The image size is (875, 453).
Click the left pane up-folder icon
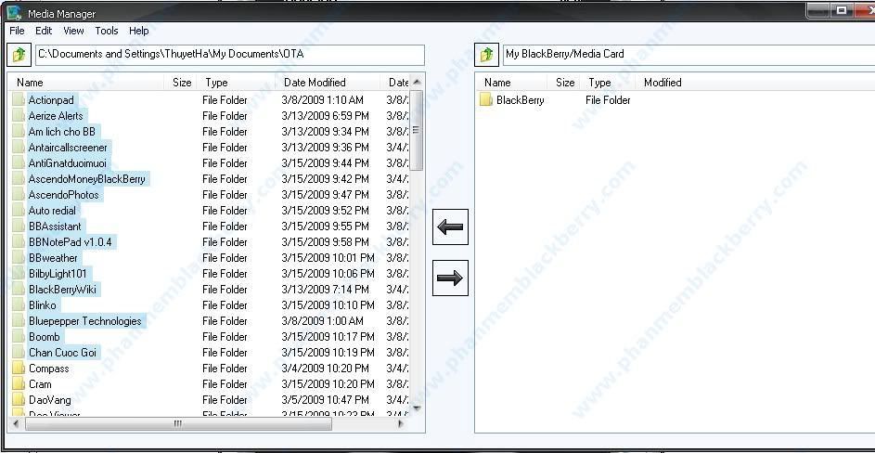coord(19,55)
